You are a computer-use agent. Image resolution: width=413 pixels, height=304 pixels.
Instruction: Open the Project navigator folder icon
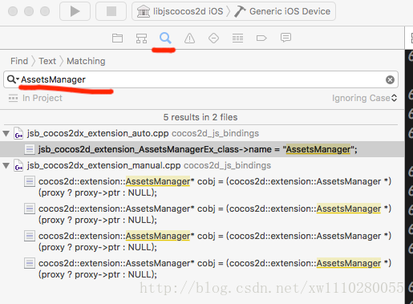[x=117, y=39]
